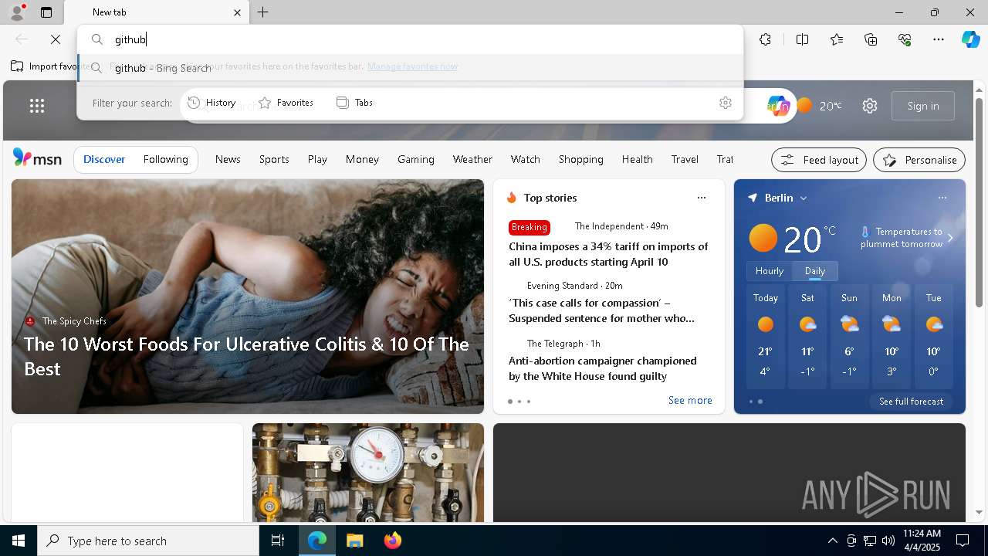Screen dimensions: 988x556
Task: Open page settings gear next to weather
Action: tap(870, 106)
